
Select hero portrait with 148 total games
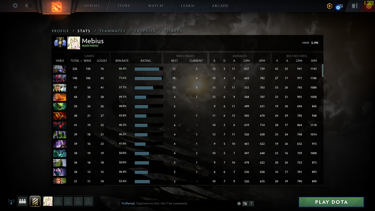[60, 78]
